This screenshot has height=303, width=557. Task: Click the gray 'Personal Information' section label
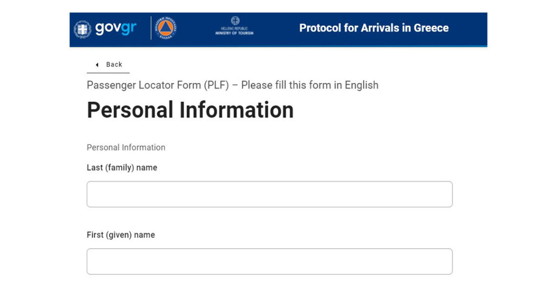(x=126, y=147)
